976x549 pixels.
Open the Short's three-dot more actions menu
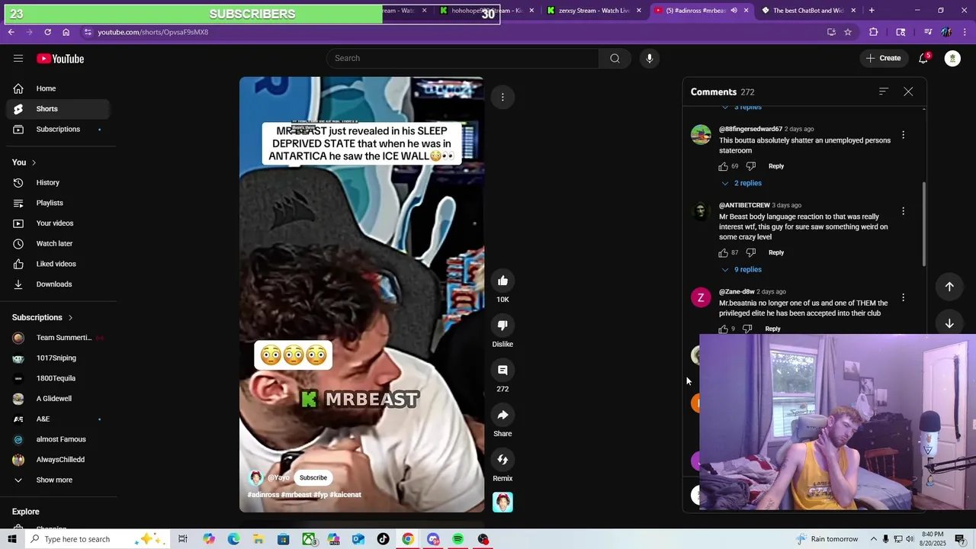click(x=502, y=97)
